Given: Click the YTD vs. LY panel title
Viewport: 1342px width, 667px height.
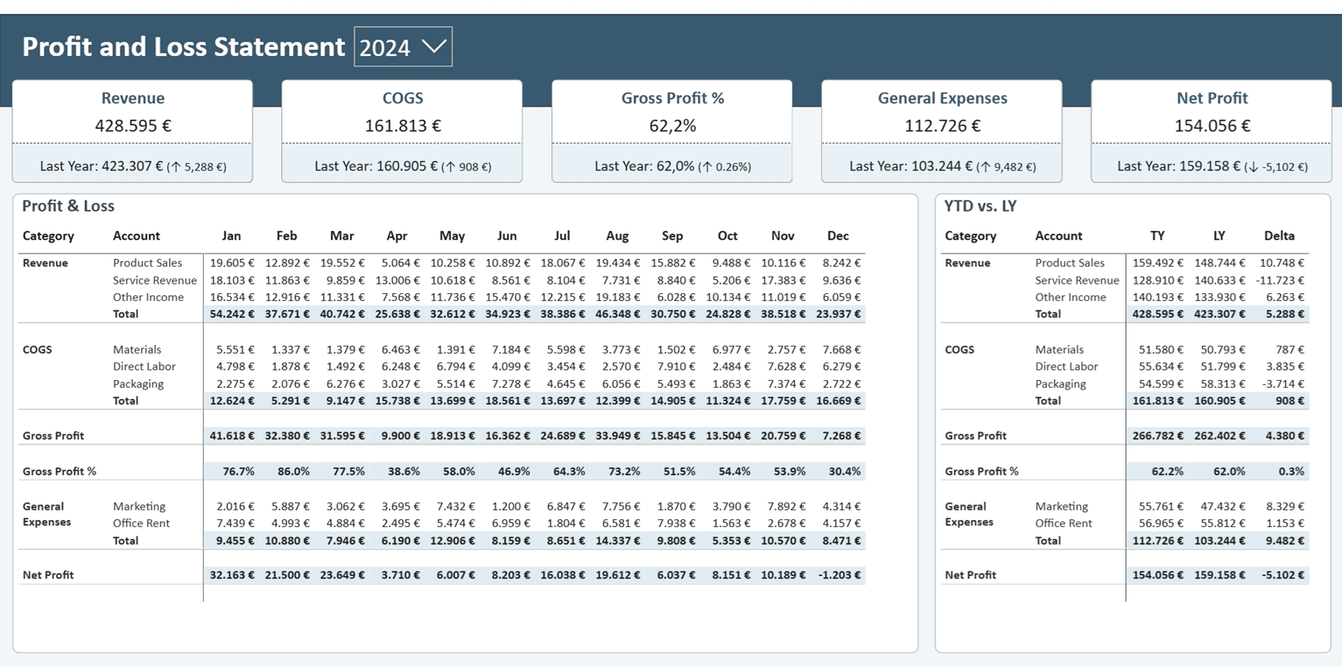Looking at the screenshot, I should [x=980, y=206].
